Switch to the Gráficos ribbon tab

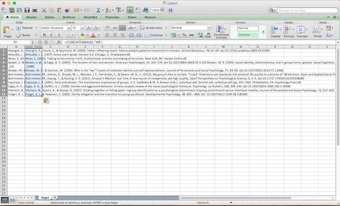[69, 17]
